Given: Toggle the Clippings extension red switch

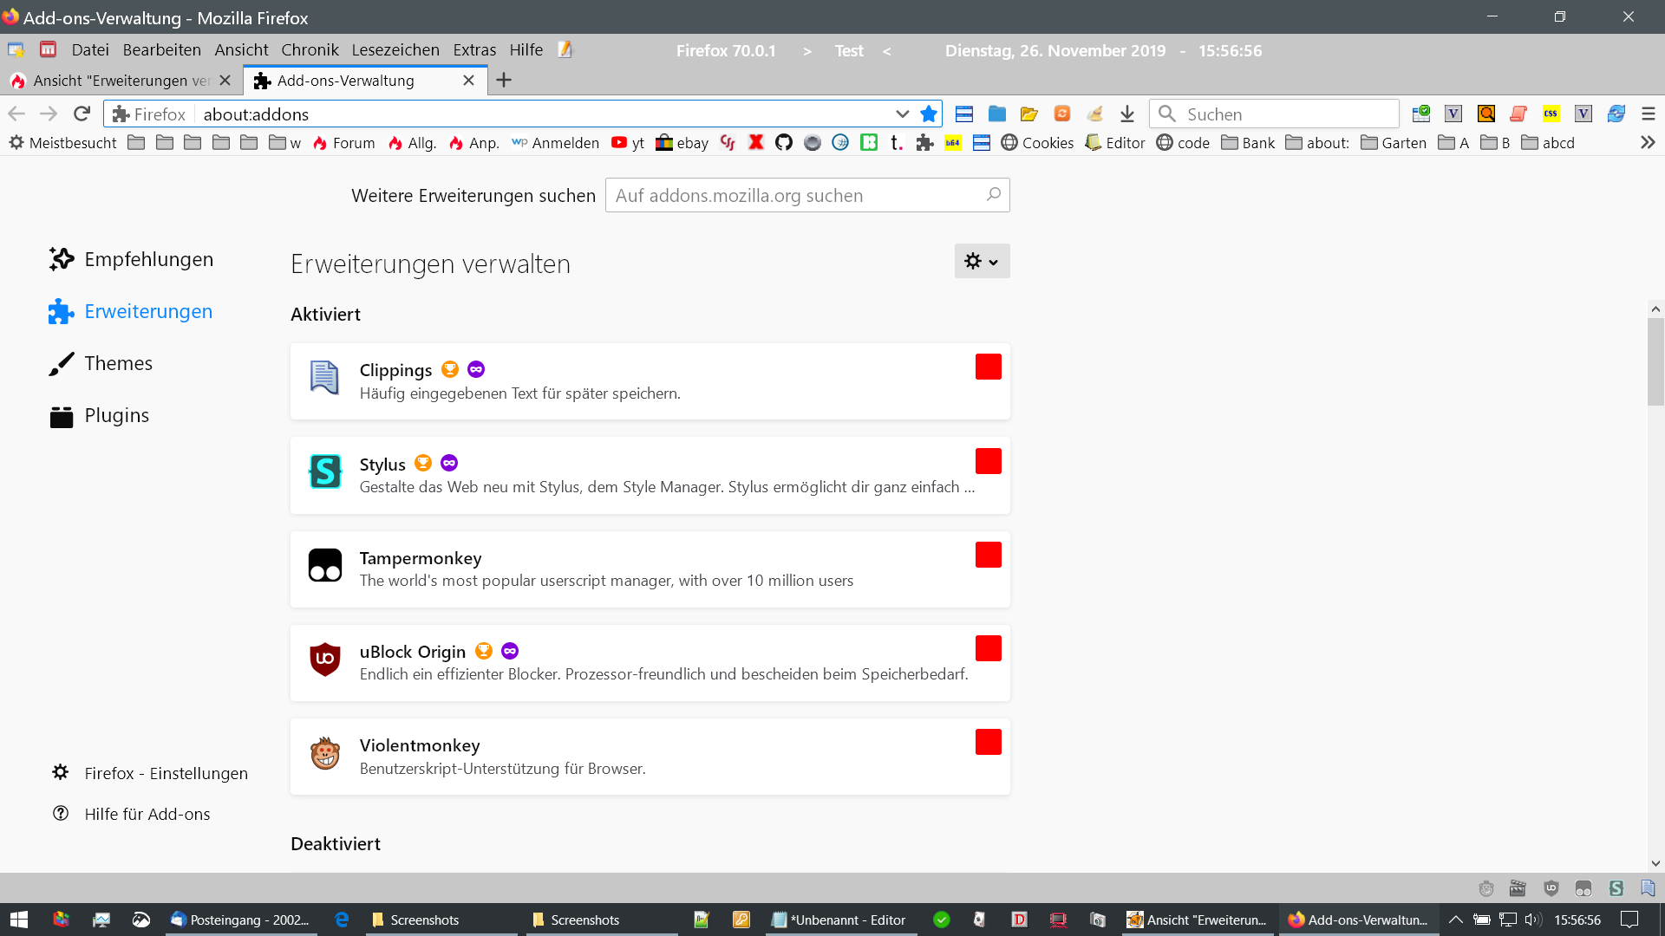Looking at the screenshot, I should (988, 367).
